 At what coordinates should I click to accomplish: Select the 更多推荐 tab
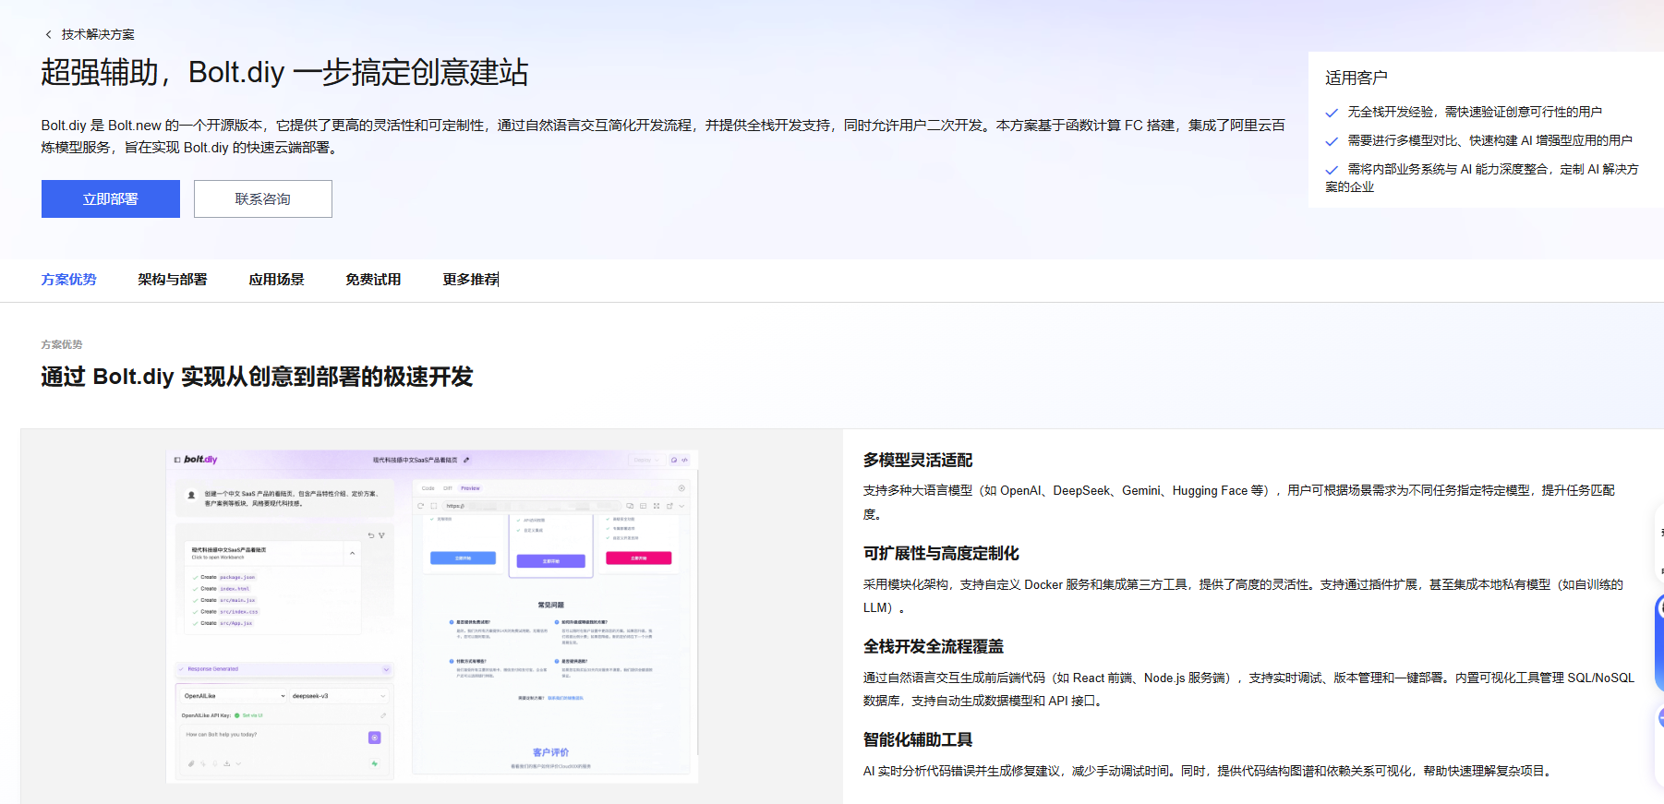pos(471,279)
